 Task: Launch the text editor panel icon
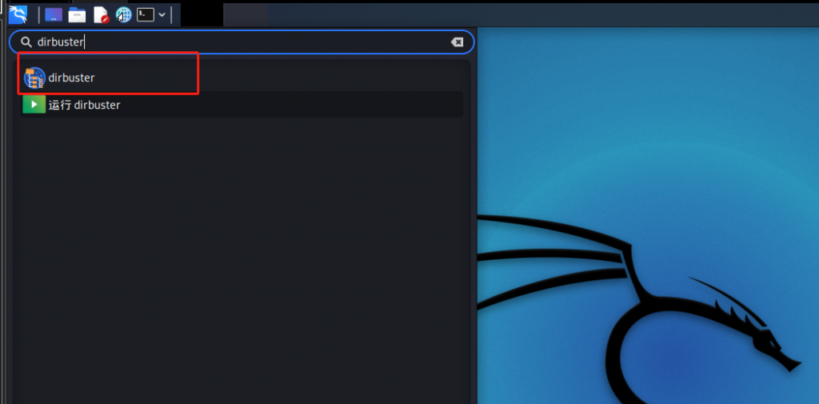pyautogui.click(x=101, y=14)
